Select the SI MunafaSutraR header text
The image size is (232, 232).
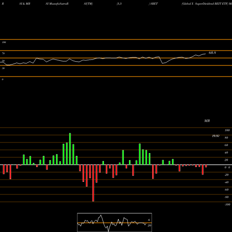[57, 4]
